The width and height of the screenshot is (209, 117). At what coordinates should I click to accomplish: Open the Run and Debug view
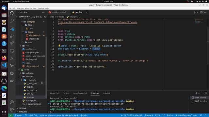click(12, 36)
